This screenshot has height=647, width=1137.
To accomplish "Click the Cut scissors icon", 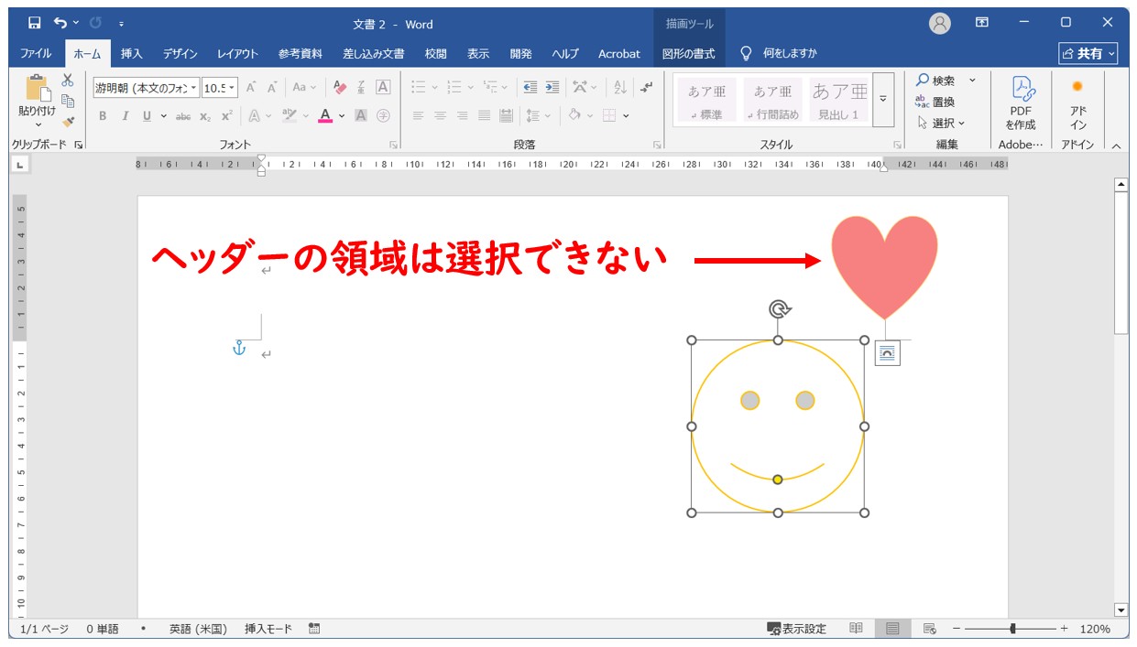I will (68, 81).
